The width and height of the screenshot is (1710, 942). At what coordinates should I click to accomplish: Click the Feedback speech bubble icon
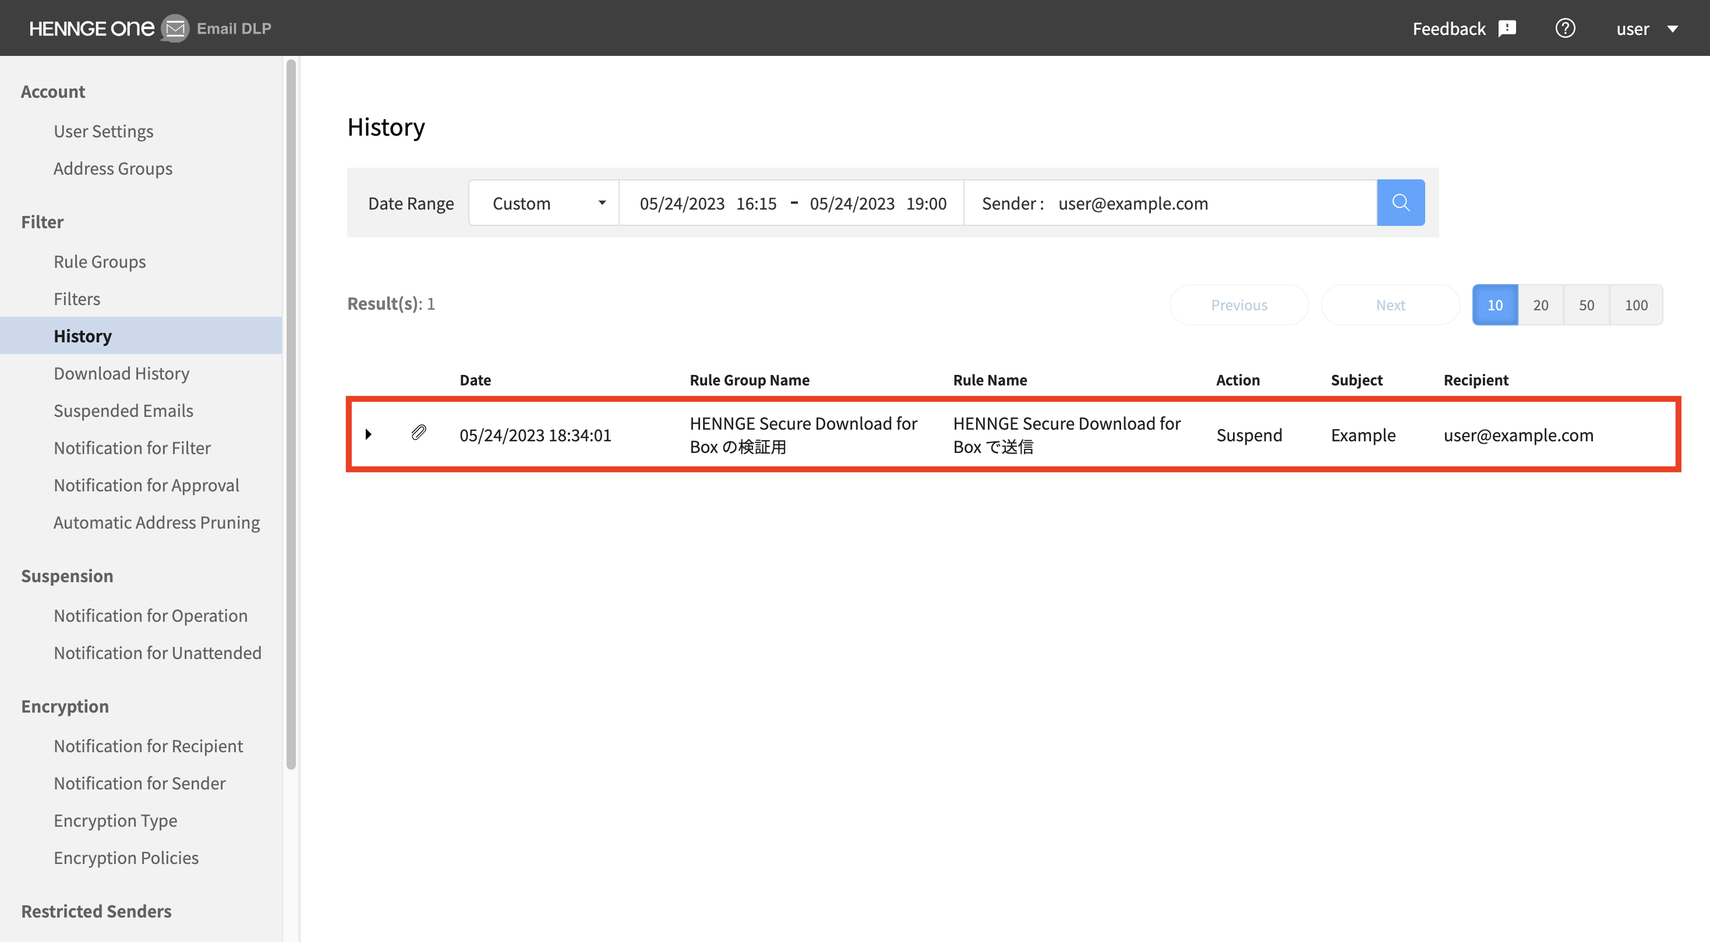(x=1507, y=29)
